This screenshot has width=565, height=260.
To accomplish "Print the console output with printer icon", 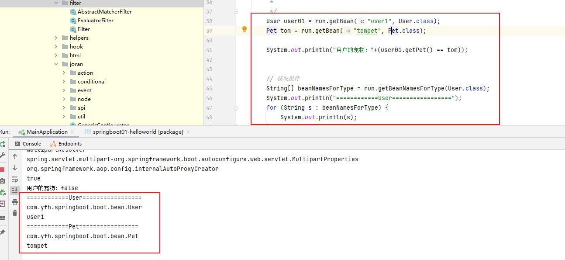I will pyautogui.click(x=15, y=202).
